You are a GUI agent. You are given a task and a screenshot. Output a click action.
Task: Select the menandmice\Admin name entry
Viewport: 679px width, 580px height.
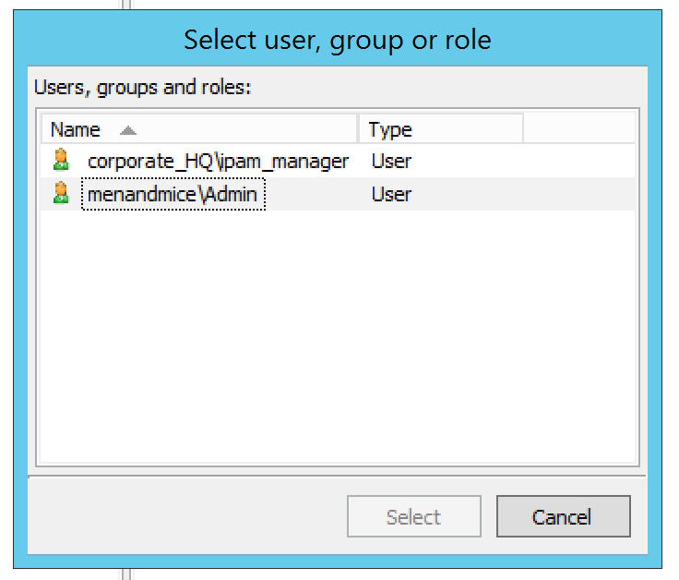coord(173,194)
